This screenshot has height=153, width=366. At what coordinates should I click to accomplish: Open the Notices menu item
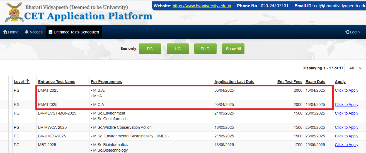[x=34, y=32]
